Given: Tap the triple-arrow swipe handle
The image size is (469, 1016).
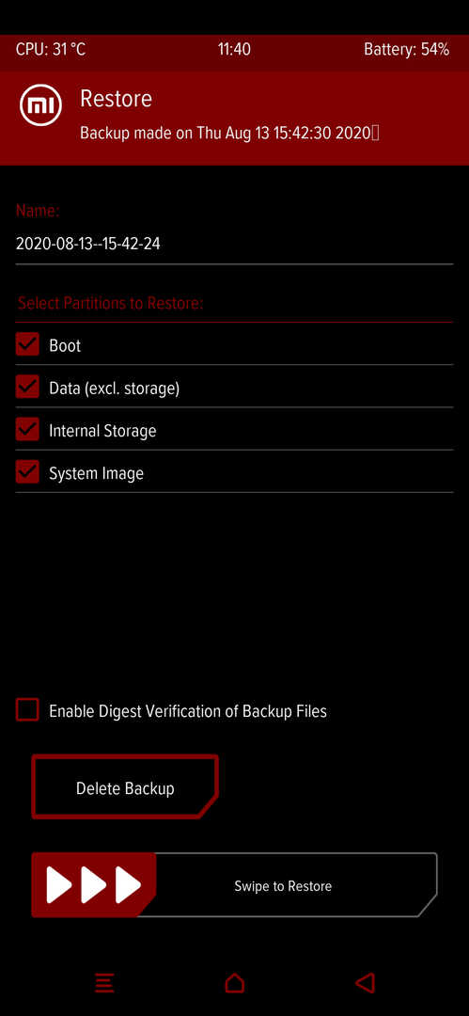Looking at the screenshot, I should [x=94, y=884].
